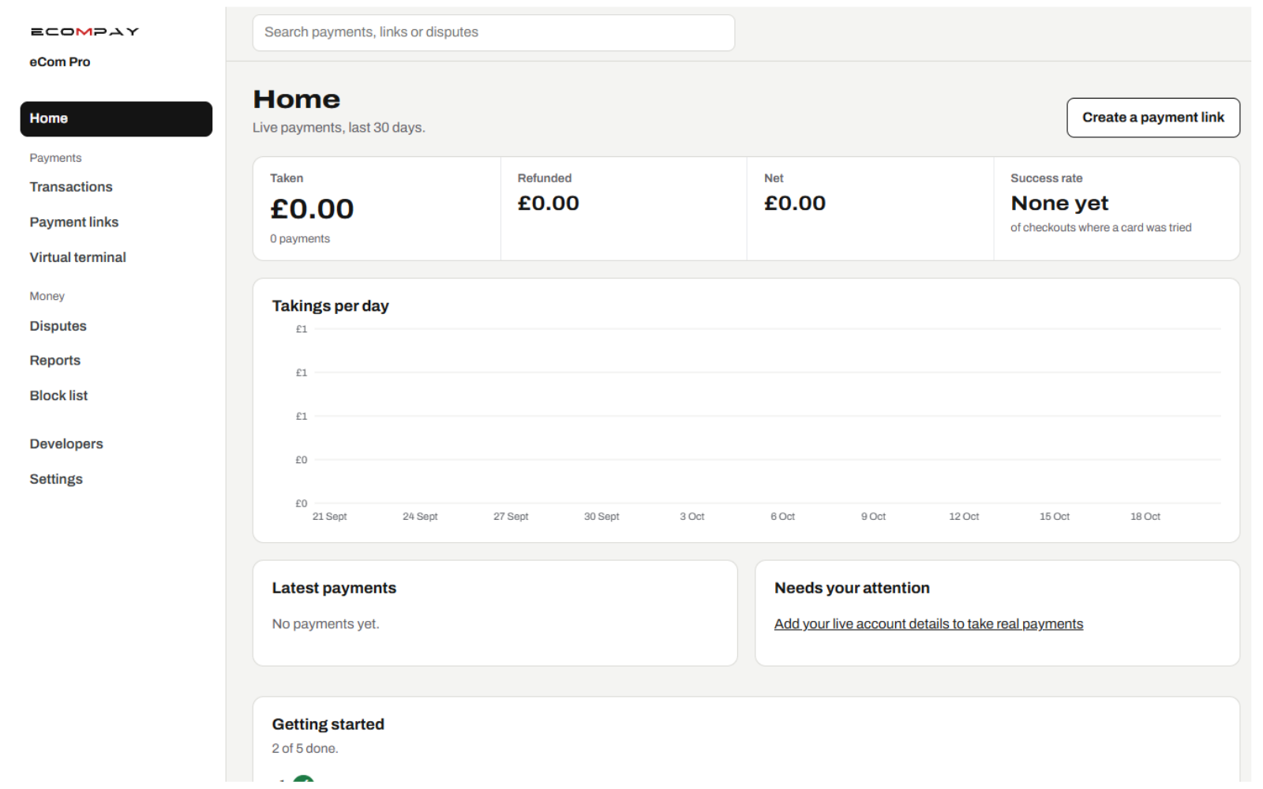This screenshot has height=789, width=1263.
Task: Click the 'Takings per day' chart title
Action: [x=331, y=306]
